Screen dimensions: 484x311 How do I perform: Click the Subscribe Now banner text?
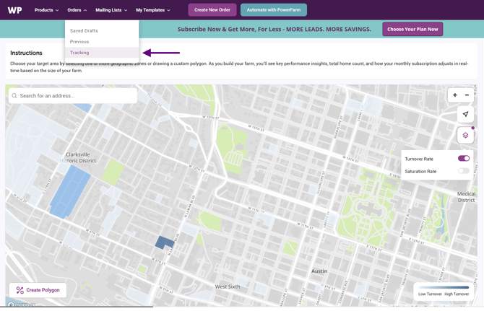[274, 30]
